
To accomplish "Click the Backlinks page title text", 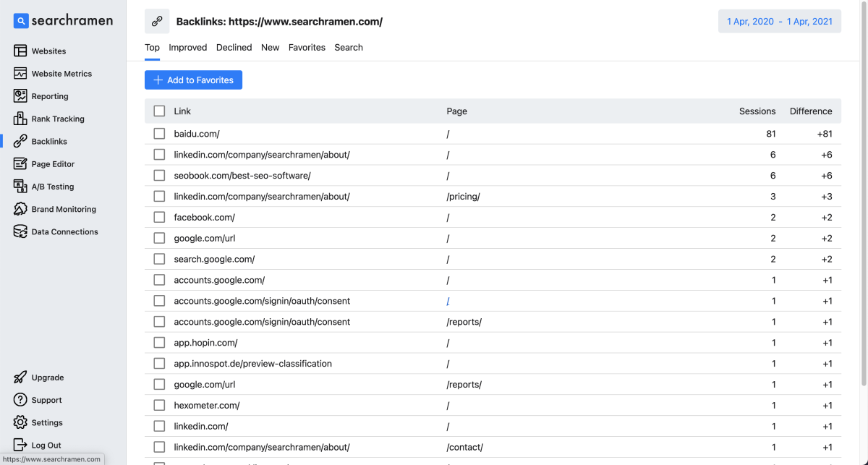I will (x=279, y=22).
